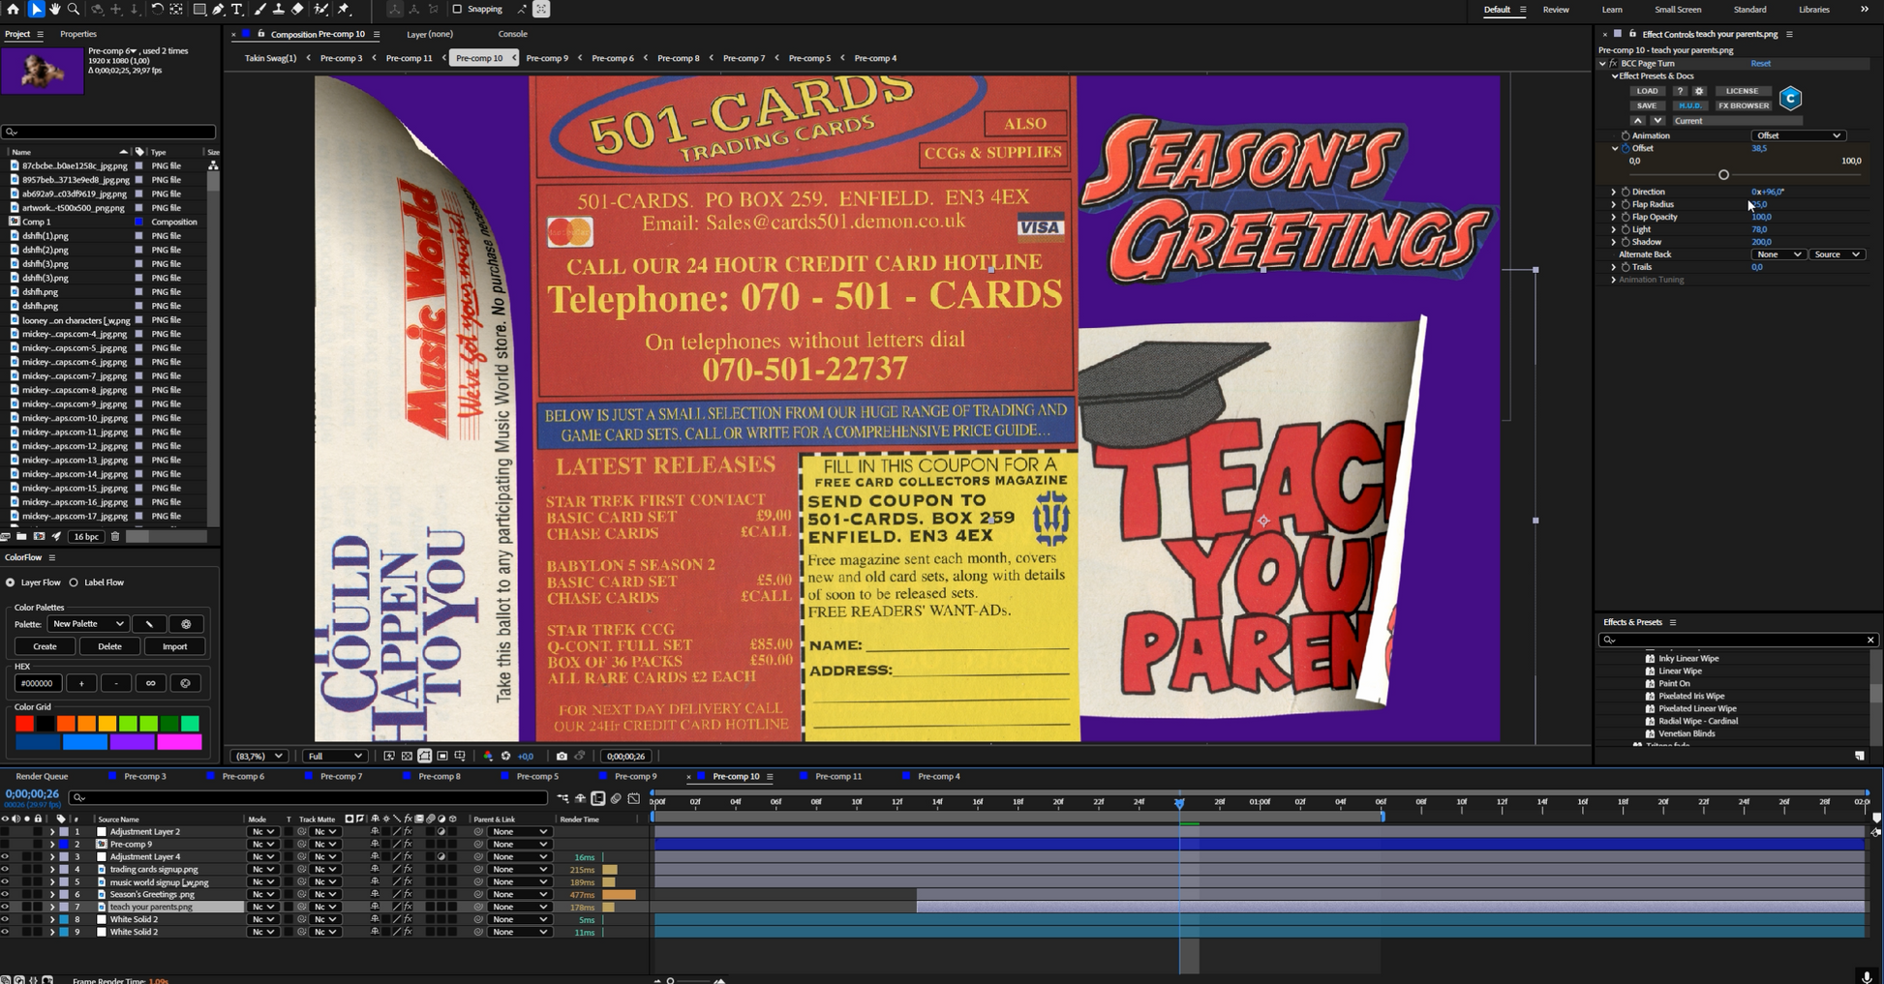Open the Console viewer tab
The height and width of the screenshot is (984, 1884).
click(x=512, y=34)
